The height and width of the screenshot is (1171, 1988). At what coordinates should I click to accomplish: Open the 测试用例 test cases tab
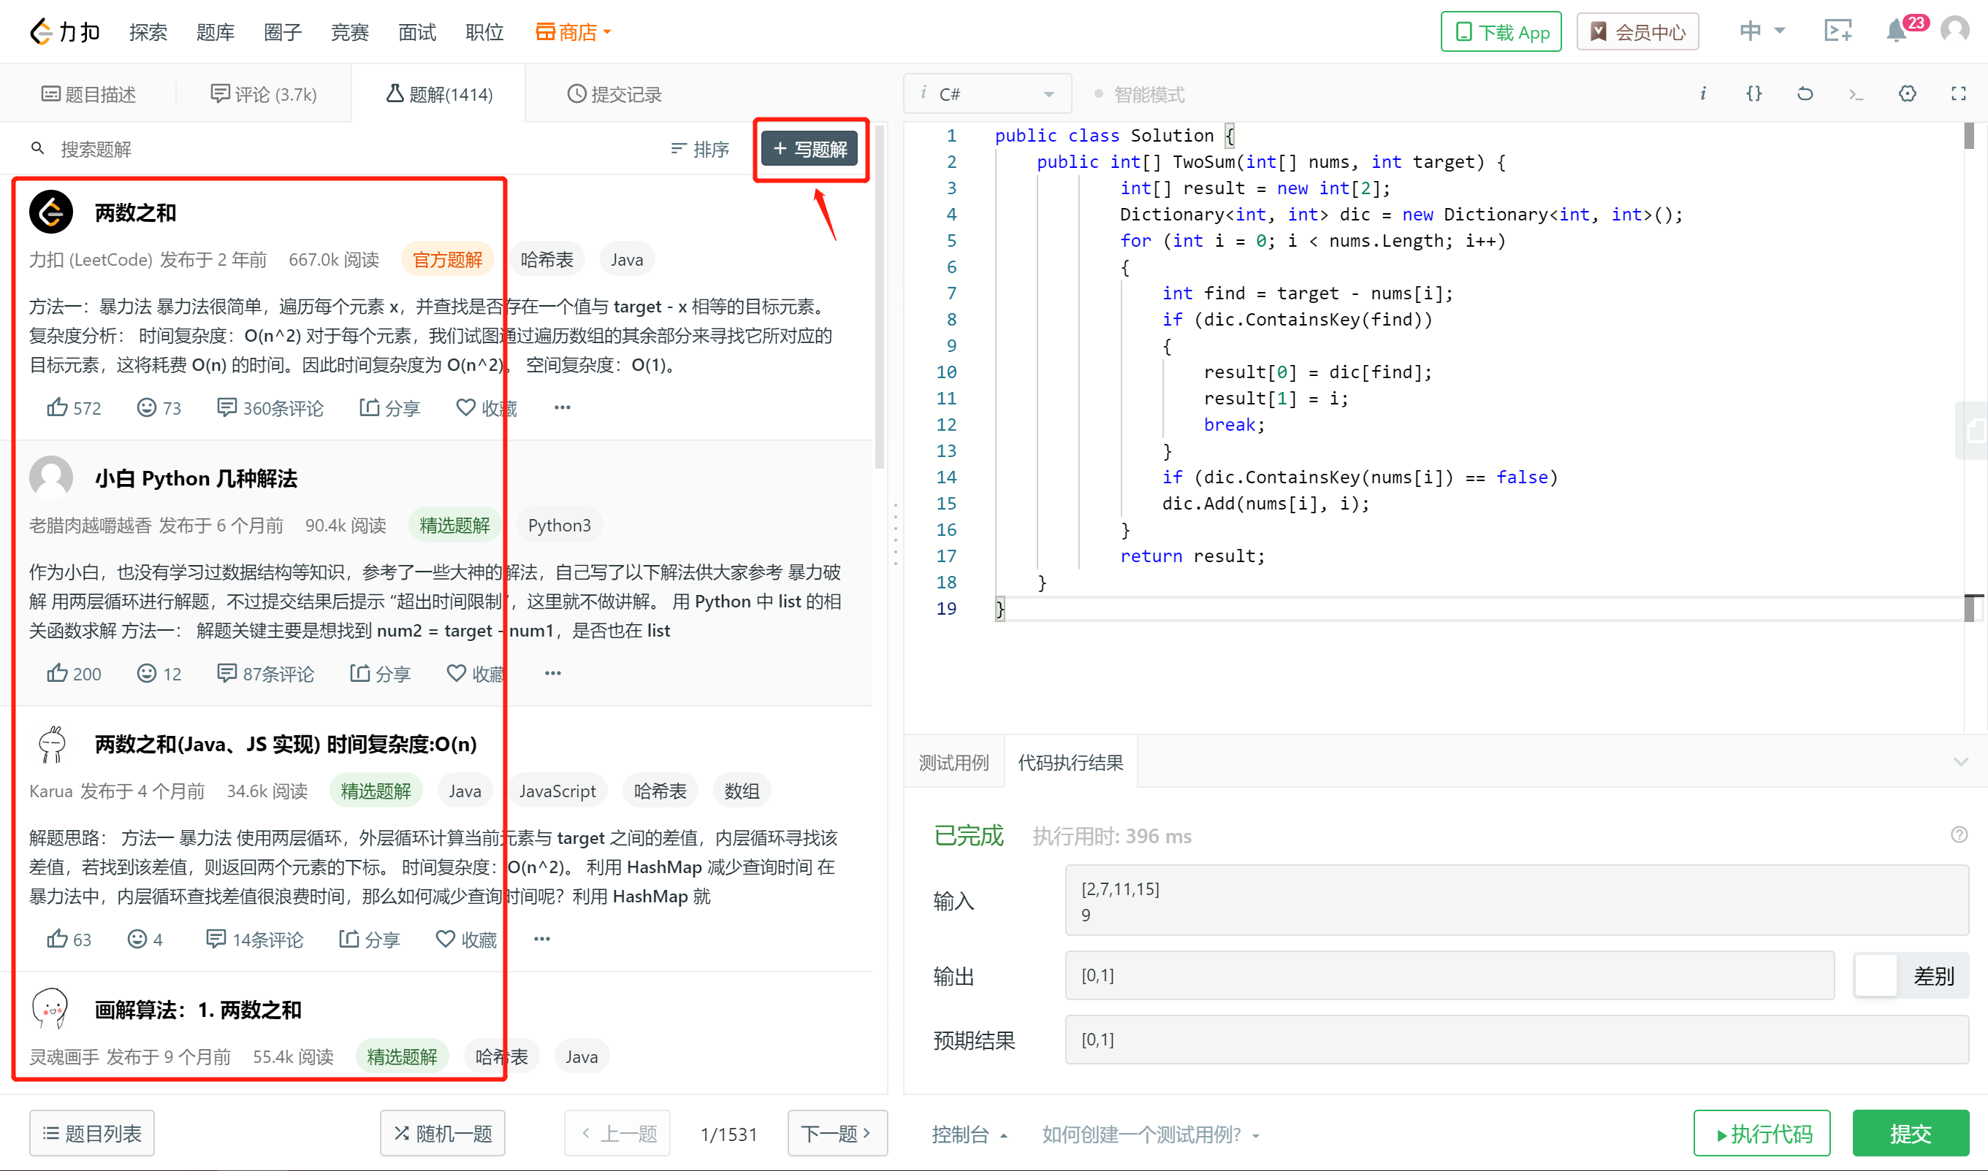[953, 762]
